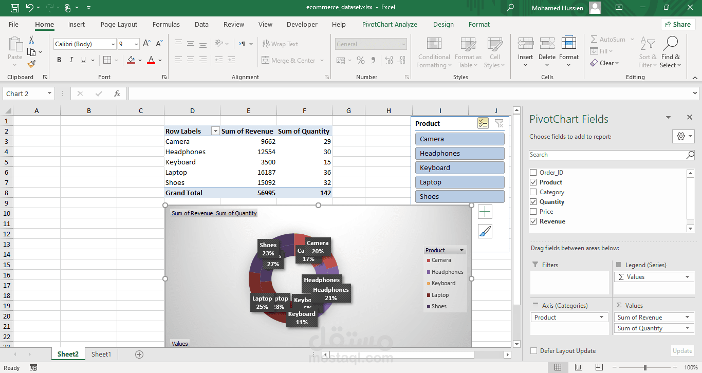
Task: Open the Sum of Revenue field dropdown
Action: coord(688,318)
